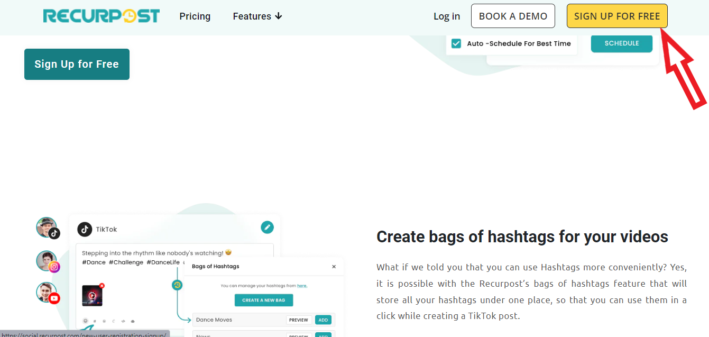Click the teal Sign Up for Free button
The width and height of the screenshot is (709, 337).
click(x=77, y=64)
